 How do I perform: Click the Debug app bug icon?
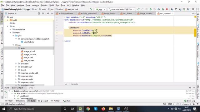tap(151, 9)
